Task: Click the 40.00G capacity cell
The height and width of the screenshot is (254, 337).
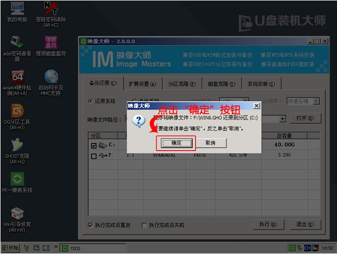Action: coord(284,144)
